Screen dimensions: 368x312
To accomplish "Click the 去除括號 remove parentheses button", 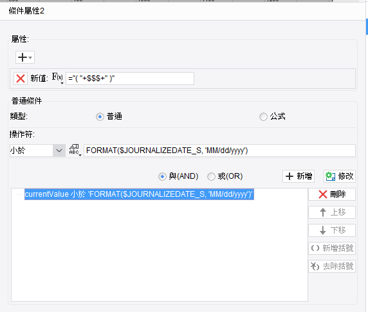I will (332, 266).
